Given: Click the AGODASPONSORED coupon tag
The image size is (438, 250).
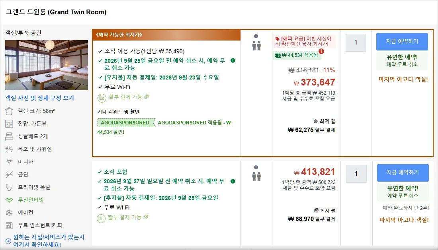Looking at the screenshot, I should [126, 123].
